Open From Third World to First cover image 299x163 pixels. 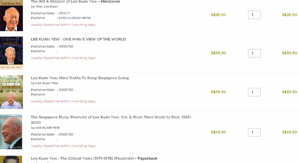click(x=11, y=132)
